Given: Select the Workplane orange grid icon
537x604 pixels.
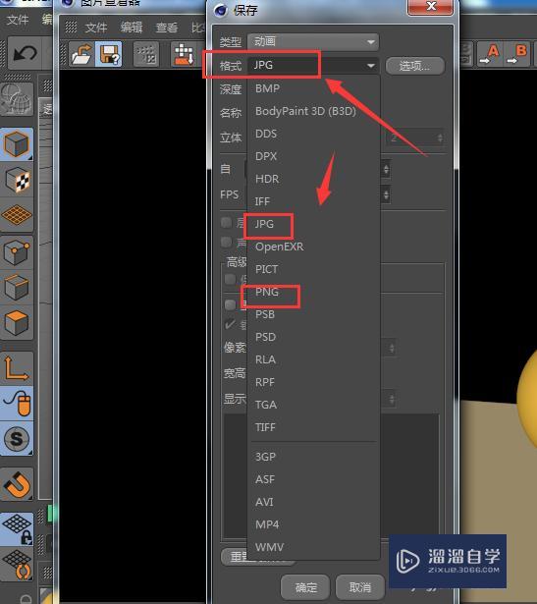Looking at the screenshot, I should pos(17,215).
